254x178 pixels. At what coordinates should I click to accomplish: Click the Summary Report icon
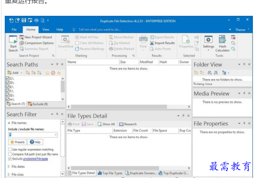[x=22, y=49]
